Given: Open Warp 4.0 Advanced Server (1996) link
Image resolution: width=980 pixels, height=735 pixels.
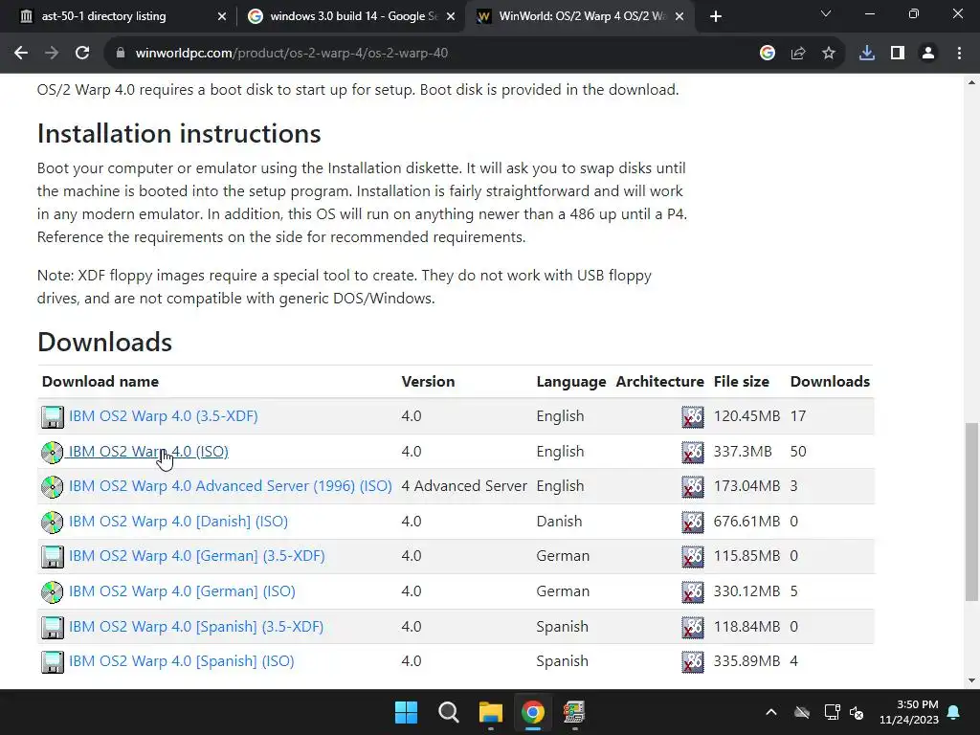Looking at the screenshot, I should (x=230, y=486).
